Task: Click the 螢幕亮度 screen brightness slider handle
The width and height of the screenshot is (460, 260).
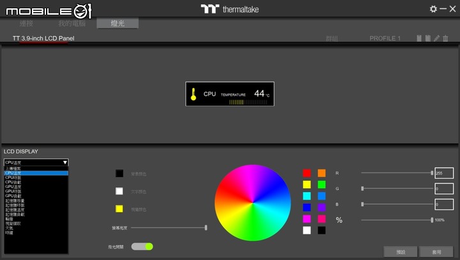Action: (x=206, y=227)
